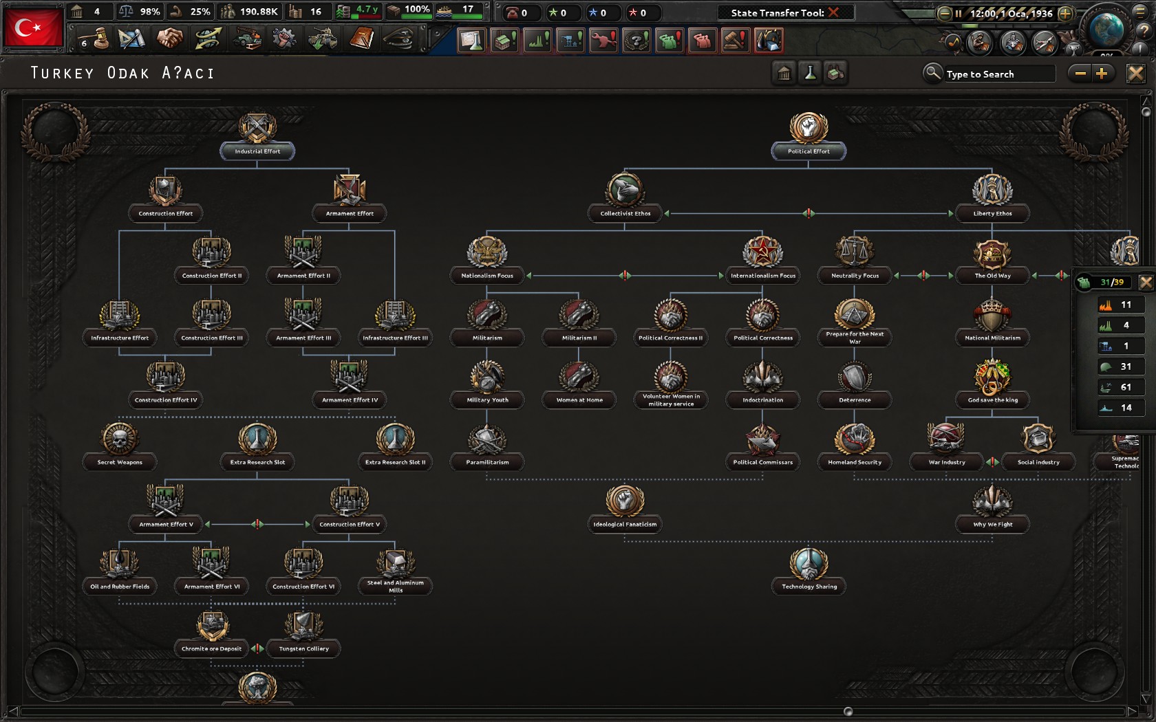The image size is (1156, 722).
Task: Click the Why We Fight focus icon
Action: [x=992, y=501]
